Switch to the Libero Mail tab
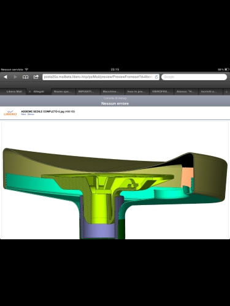This screenshot has height=306, width=230. (x=14, y=92)
